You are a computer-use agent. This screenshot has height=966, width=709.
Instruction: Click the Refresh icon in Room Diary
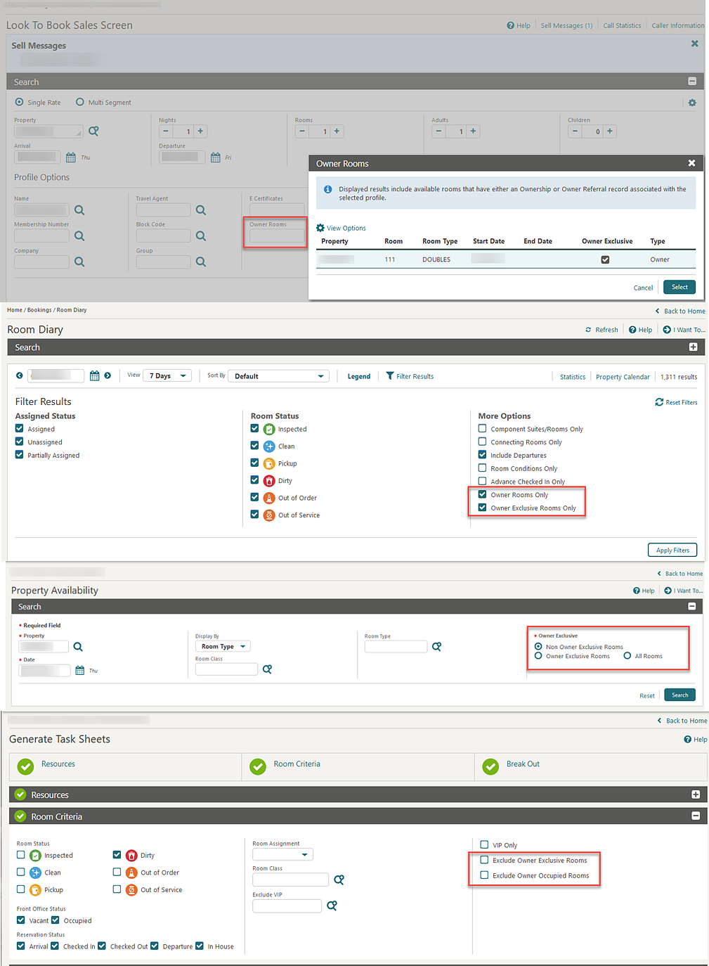click(x=589, y=329)
